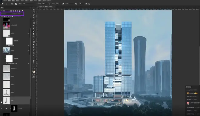Open the layer blend mode dropdown

pos(5,14)
